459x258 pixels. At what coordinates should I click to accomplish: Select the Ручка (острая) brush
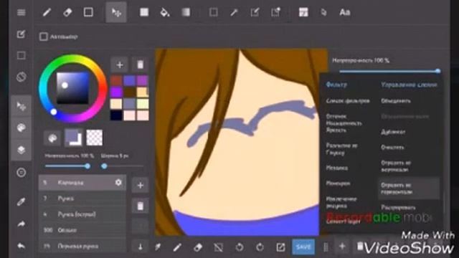click(x=82, y=214)
